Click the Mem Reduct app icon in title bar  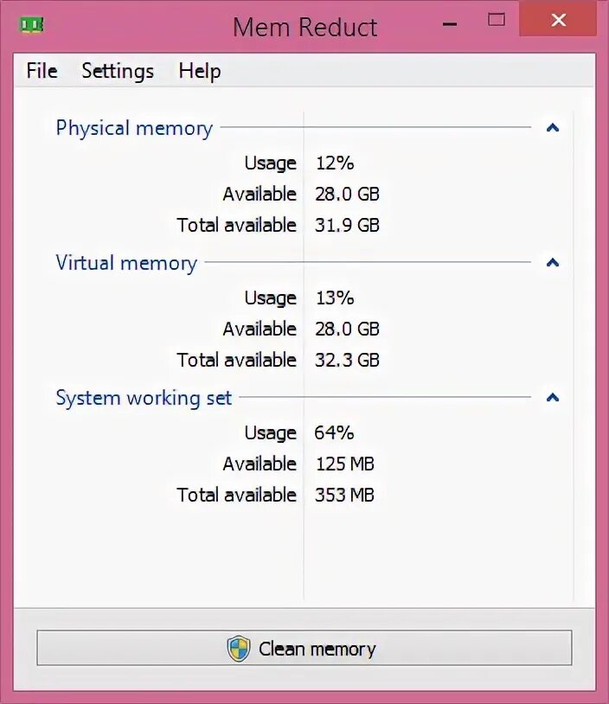(32, 25)
